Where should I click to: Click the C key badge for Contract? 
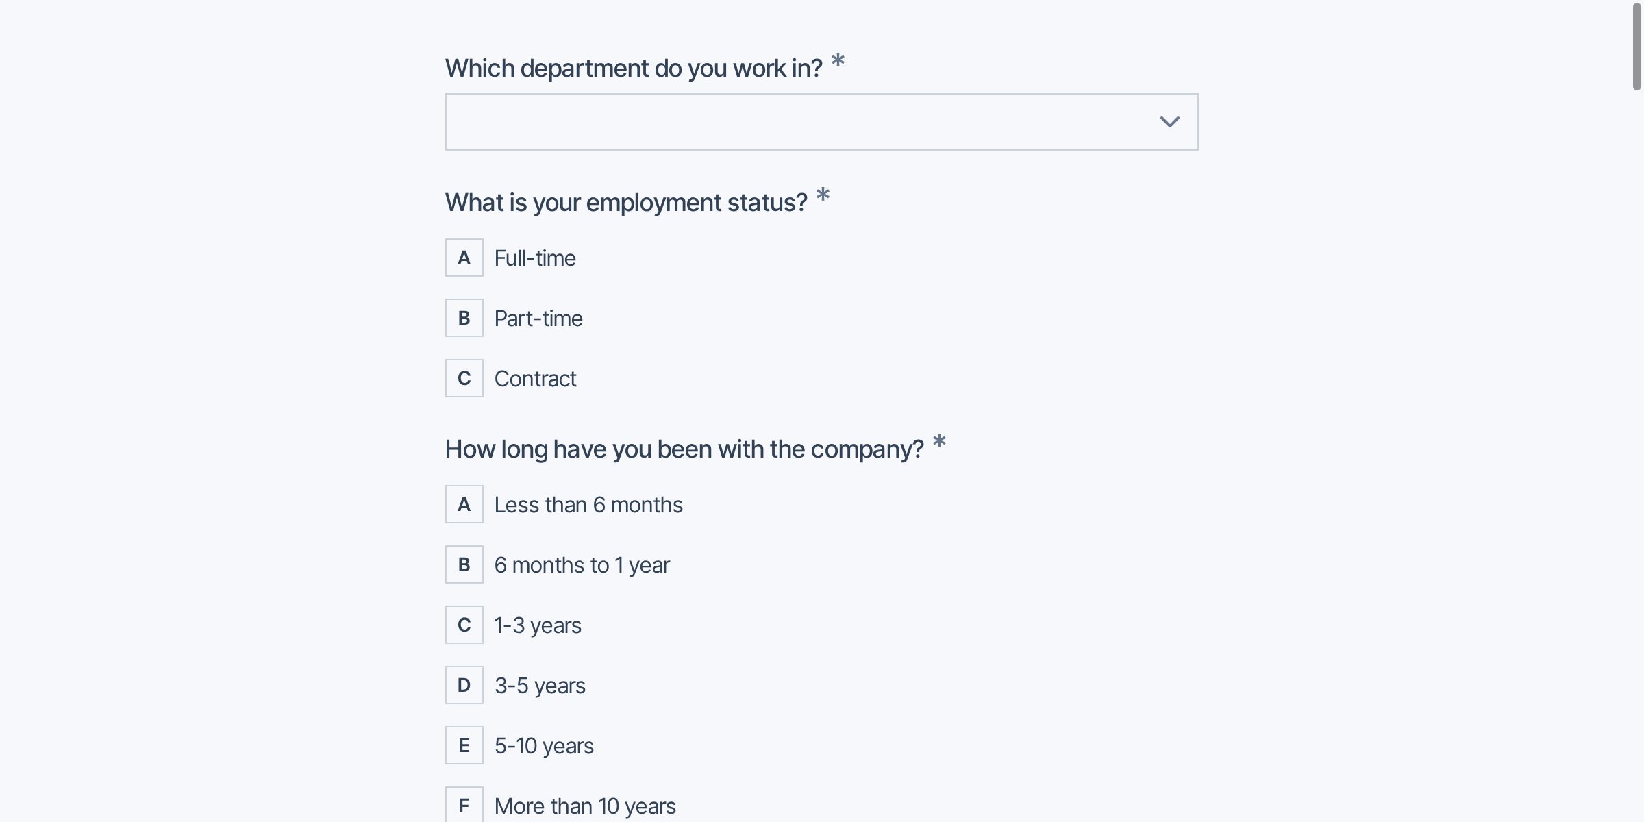coord(464,378)
